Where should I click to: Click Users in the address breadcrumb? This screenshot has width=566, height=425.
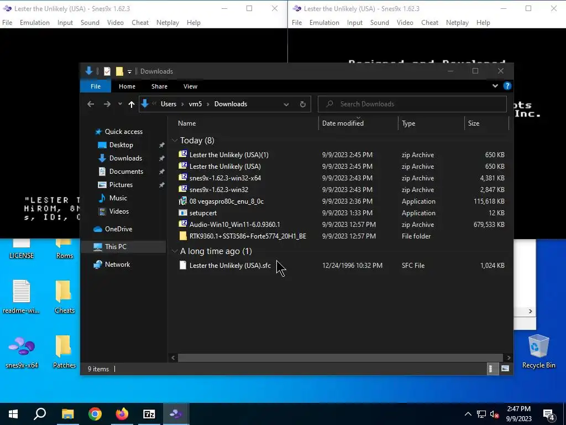coord(169,104)
